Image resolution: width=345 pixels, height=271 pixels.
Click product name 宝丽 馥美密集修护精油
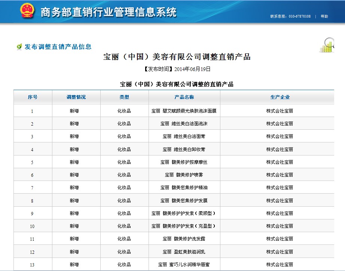tap(184, 188)
